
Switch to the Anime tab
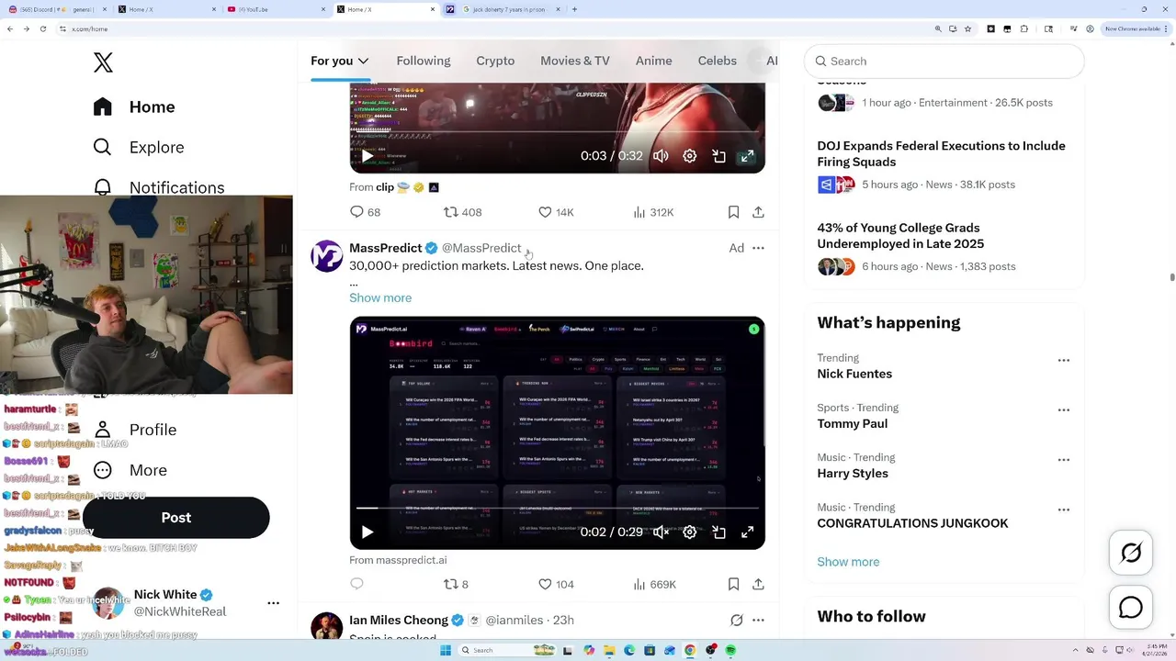(x=654, y=61)
